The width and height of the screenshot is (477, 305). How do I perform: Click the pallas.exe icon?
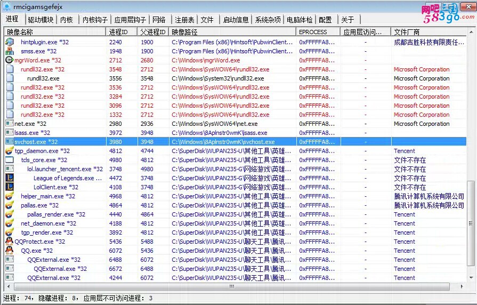(x=10, y=205)
